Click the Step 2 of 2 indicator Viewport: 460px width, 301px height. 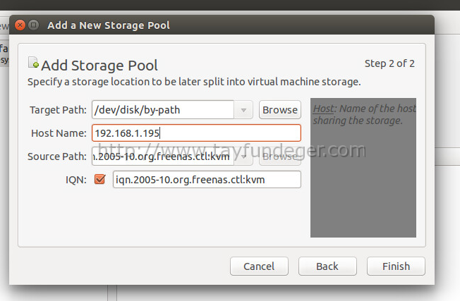coord(389,63)
